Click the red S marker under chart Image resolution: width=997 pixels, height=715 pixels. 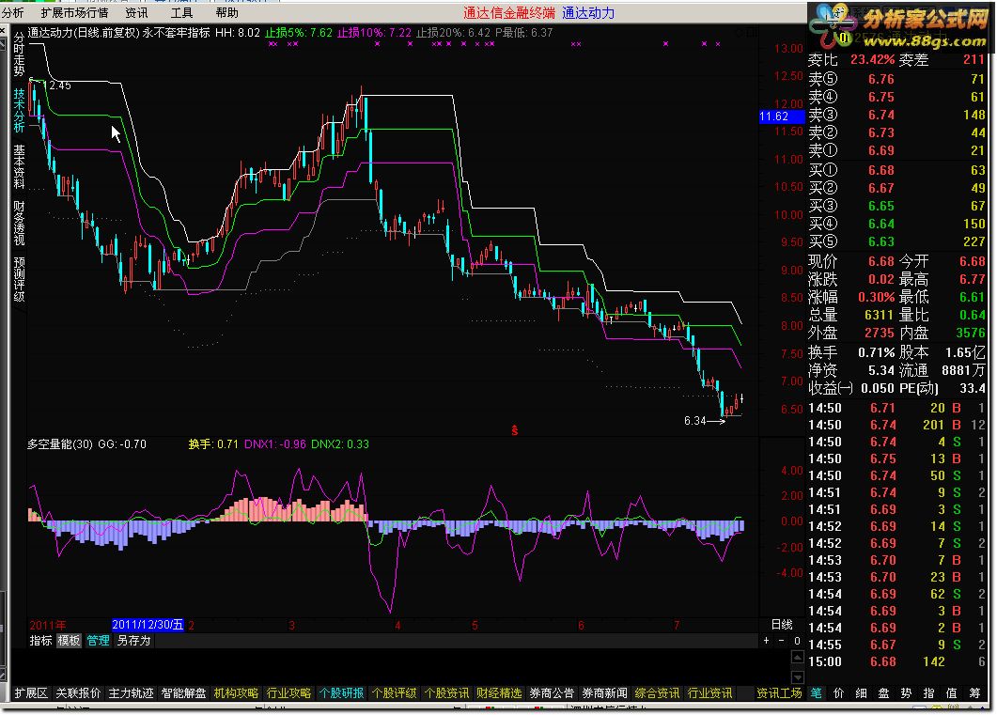(514, 431)
